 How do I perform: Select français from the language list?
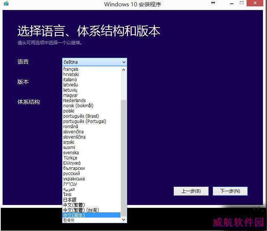tap(91, 69)
